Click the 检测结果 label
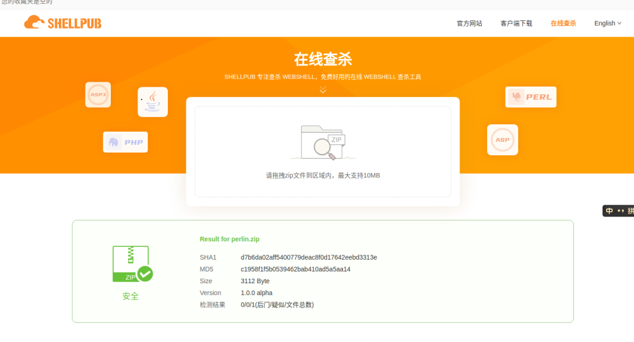Screen dimensions: 634x342 [212, 304]
